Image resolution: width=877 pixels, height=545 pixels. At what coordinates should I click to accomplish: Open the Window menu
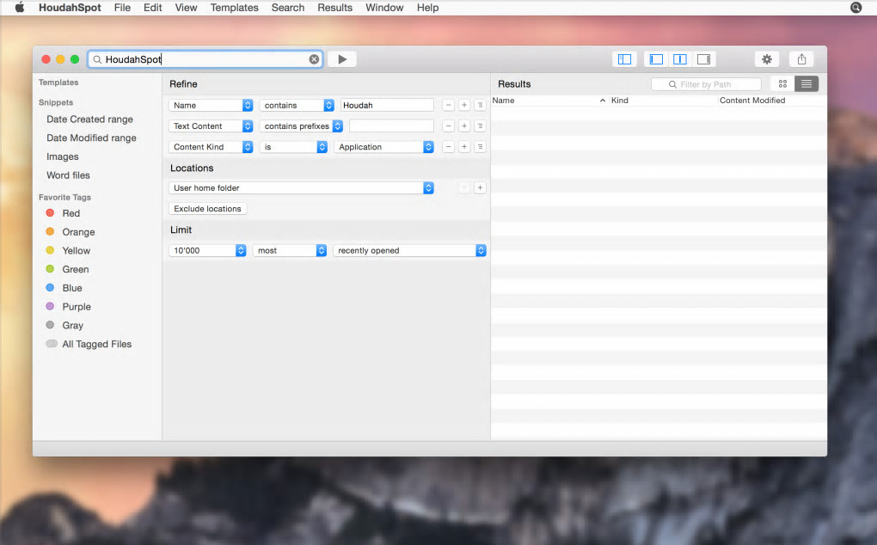pos(384,7)
